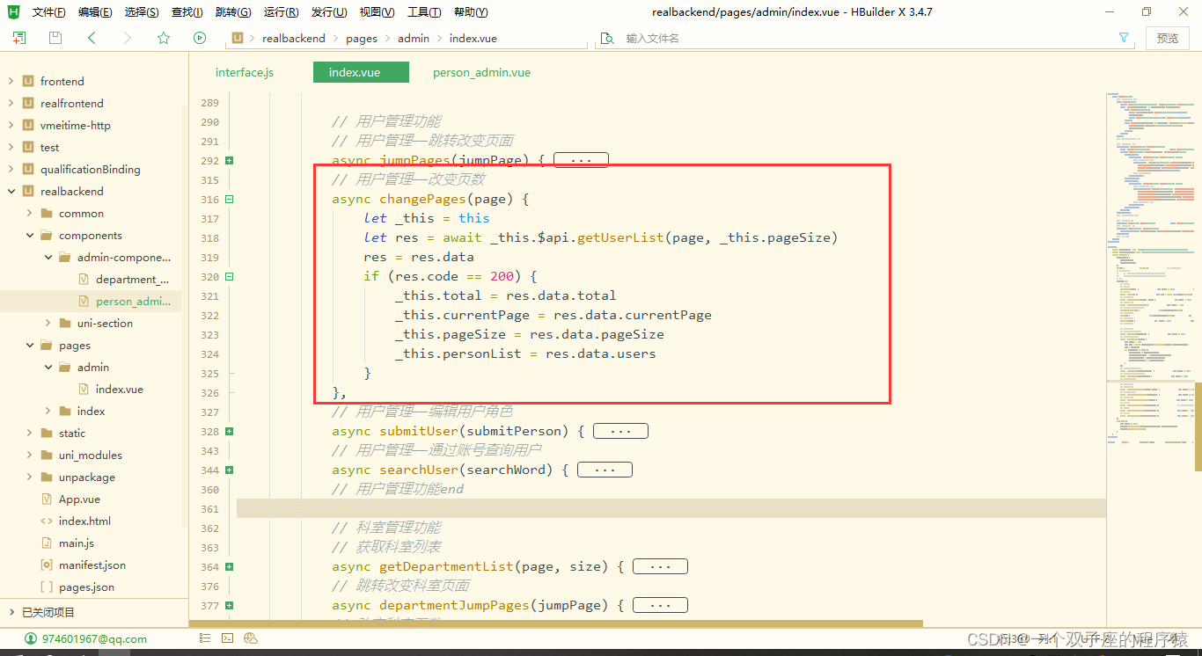Unfold the line 364 getDepartmentList block
This screenshot has width=1202, height=656.
(x=229, y=567)
